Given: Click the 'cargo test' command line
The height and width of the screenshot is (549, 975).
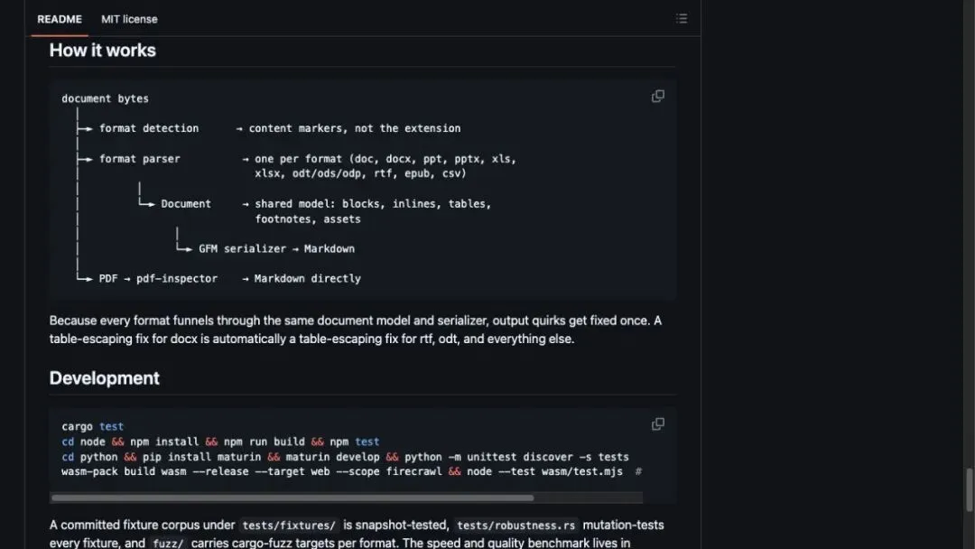Looking at the screenshot, I should pyautogui.click(x=93, y=426).
